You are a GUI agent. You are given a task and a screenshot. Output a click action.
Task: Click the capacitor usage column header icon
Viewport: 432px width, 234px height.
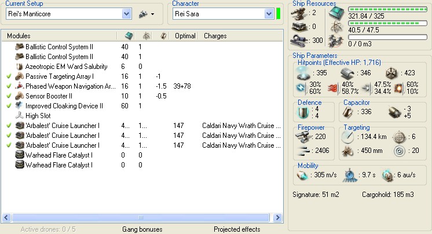tap(163, 36)
